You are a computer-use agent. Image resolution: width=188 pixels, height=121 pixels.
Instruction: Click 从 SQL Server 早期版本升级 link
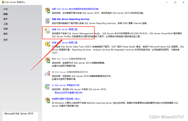(x=66, y=85)
